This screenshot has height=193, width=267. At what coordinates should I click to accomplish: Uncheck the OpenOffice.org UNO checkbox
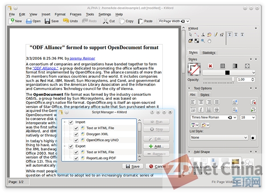click(x=76, y=140)
